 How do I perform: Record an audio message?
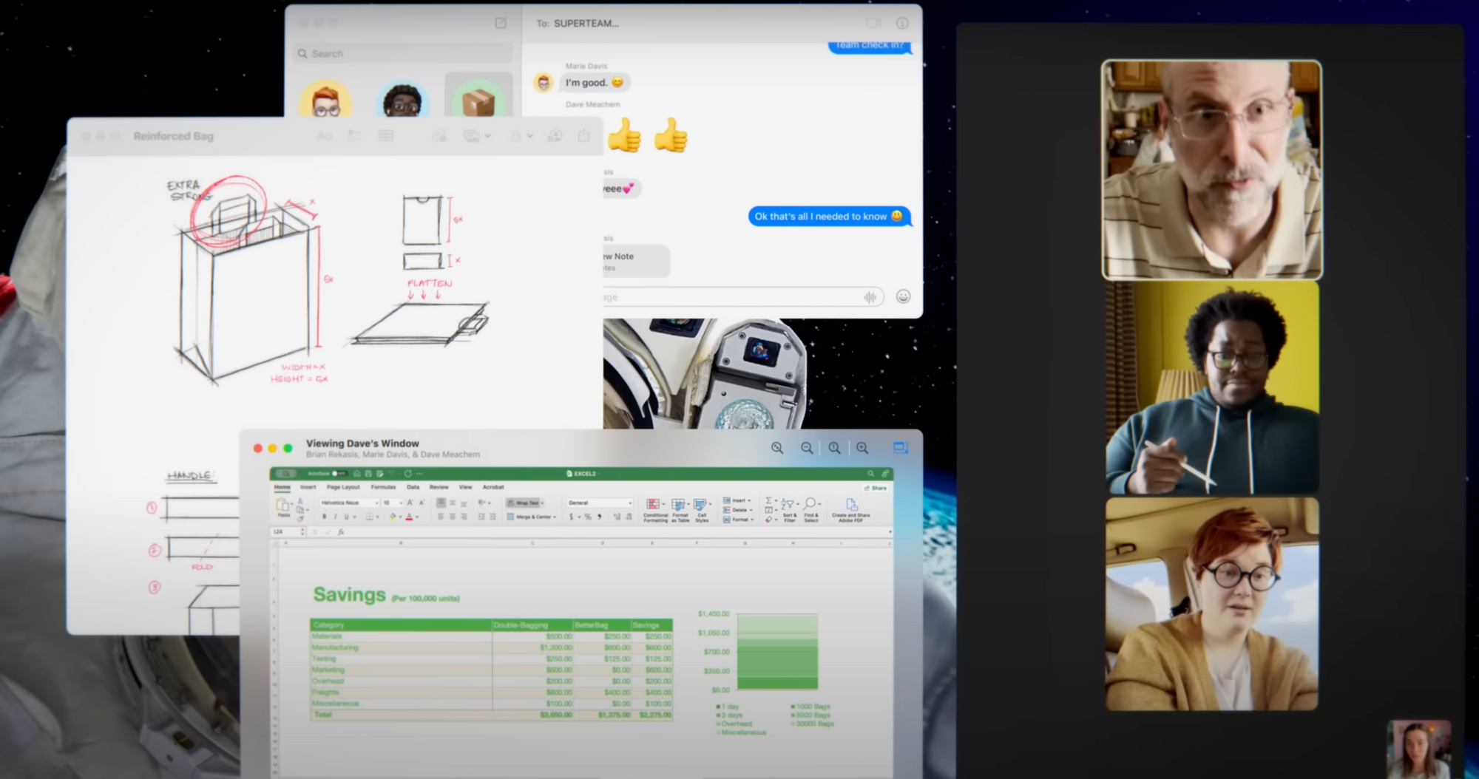[870, 297]
